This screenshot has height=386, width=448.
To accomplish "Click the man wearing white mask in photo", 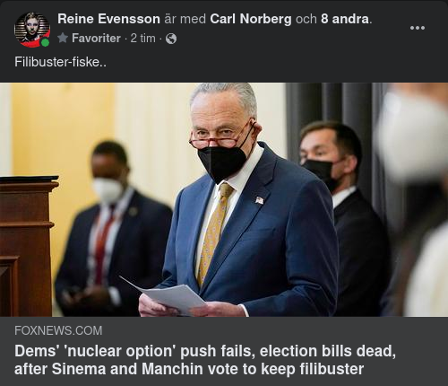I will (x=114, y=227).
